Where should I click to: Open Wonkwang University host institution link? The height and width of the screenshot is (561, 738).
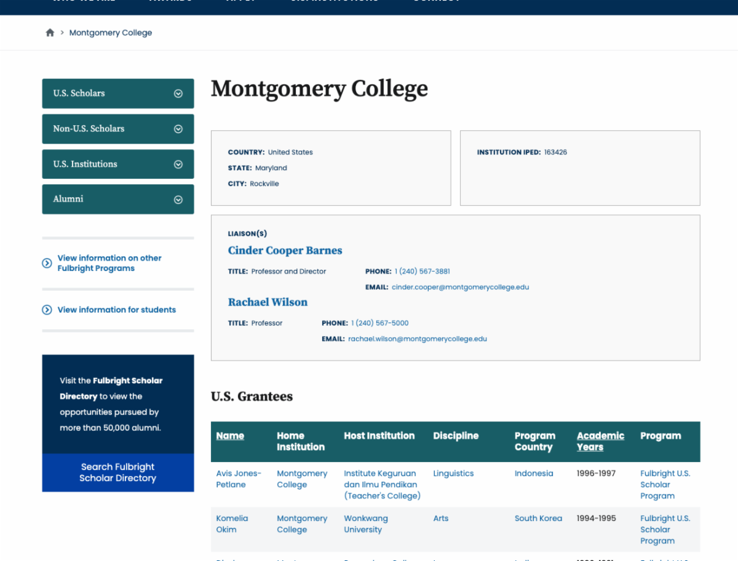(x=367, y=524)
